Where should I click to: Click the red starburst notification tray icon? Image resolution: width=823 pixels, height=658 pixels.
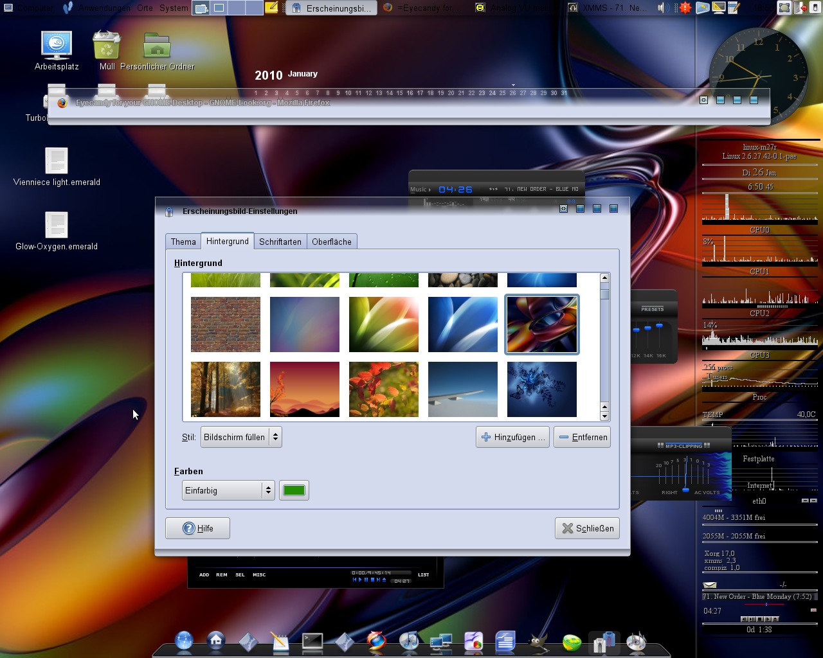(685, 8)
